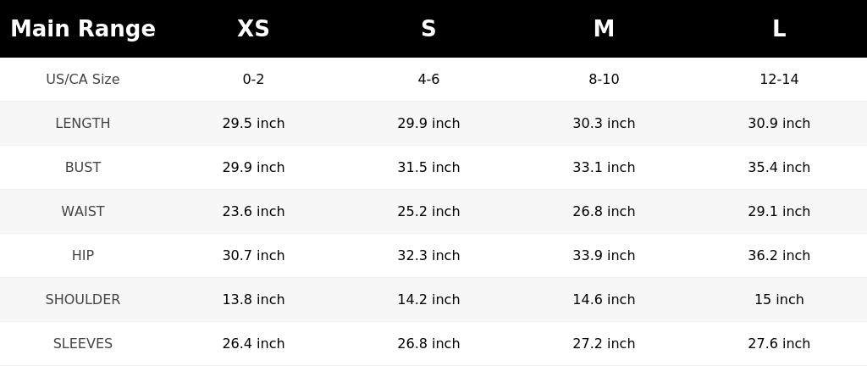Image resolution: width=867 pixels, height=366 pixels.
Task: Select the XS size column header
Action: [253, 29]
